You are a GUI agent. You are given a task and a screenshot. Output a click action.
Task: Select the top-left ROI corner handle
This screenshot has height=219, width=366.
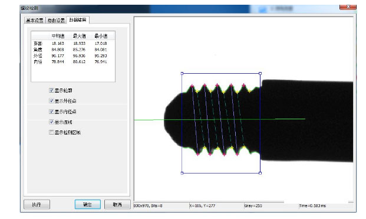182,73
